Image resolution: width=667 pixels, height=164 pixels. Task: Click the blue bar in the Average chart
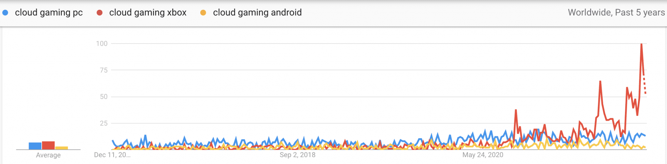35,146
